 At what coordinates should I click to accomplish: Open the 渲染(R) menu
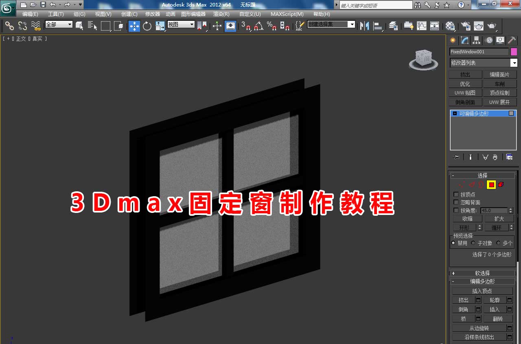(221, 14)
